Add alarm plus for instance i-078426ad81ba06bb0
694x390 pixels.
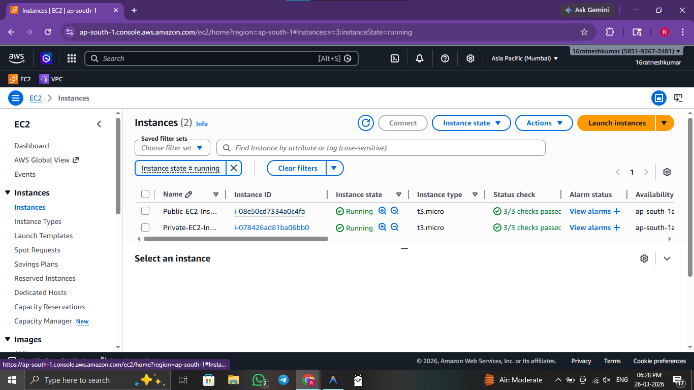click(617, 227)
